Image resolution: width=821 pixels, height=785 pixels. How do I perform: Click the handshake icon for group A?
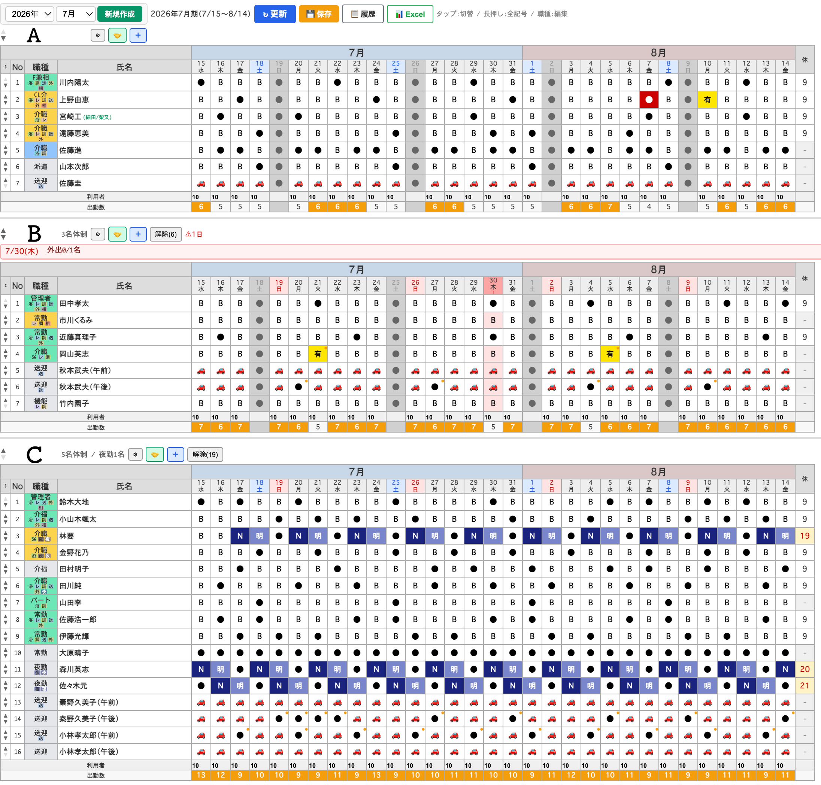[x=117, y=36]
